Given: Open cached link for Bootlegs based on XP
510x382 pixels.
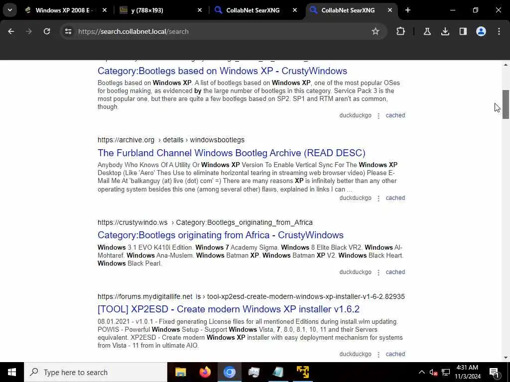Looking at the screenshot, I should (x=395, y=115).
